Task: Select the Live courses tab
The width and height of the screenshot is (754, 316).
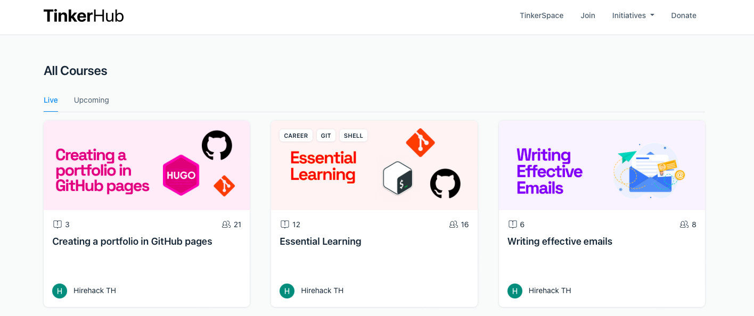Action: (51, 100)
